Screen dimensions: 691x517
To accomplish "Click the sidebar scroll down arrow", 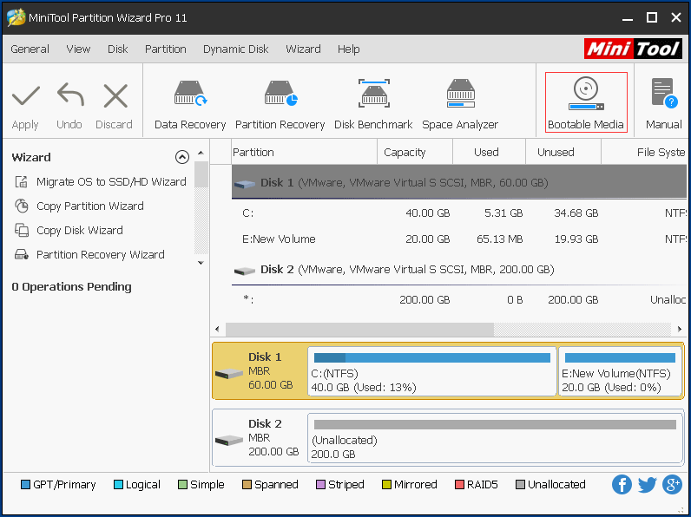I will (201, 263).
